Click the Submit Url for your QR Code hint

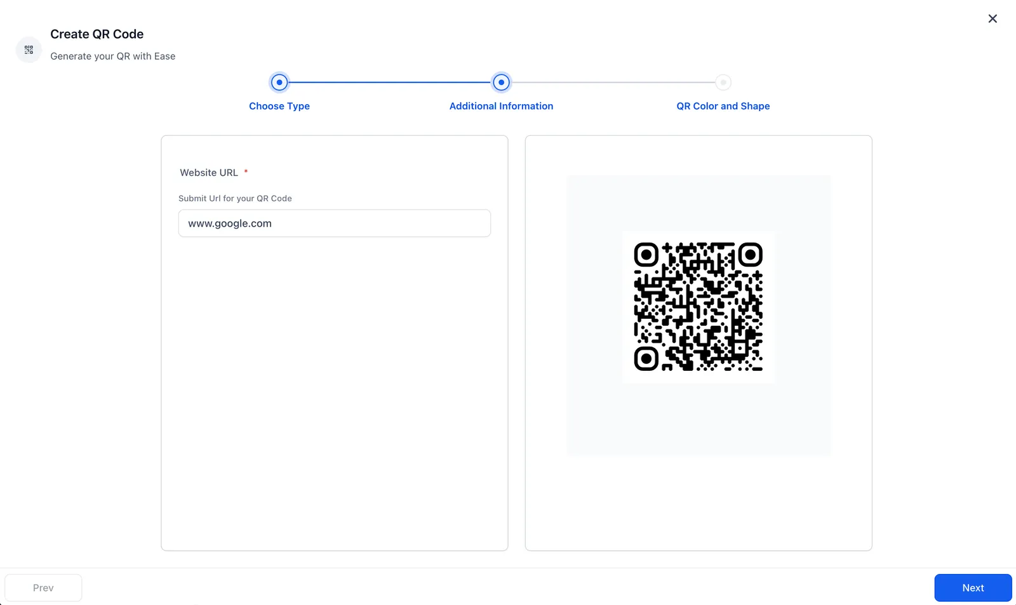pyautogui.click(x=235, y=198)
